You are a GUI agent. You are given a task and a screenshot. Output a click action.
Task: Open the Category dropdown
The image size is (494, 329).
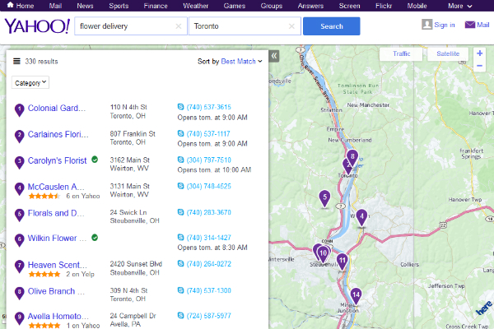click(30, 82)
